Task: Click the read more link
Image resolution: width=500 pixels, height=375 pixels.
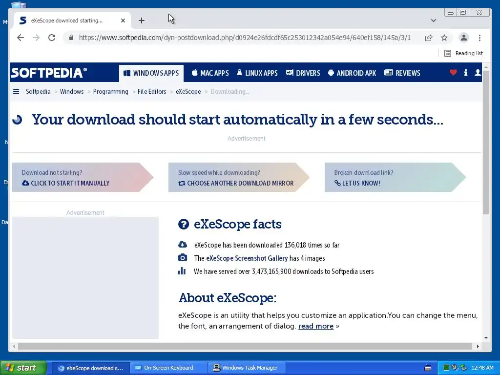Action: click(316, 326)
